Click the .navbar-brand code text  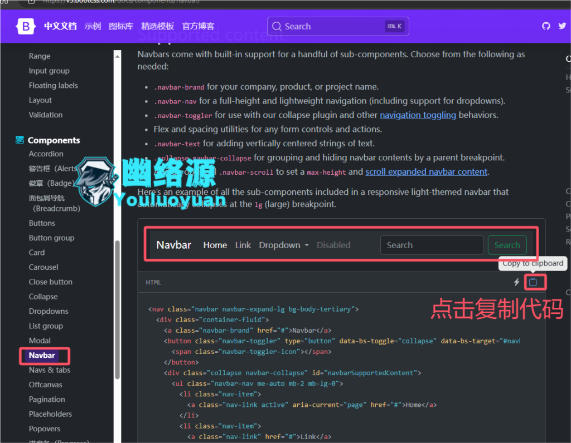[x=179, y=87]
